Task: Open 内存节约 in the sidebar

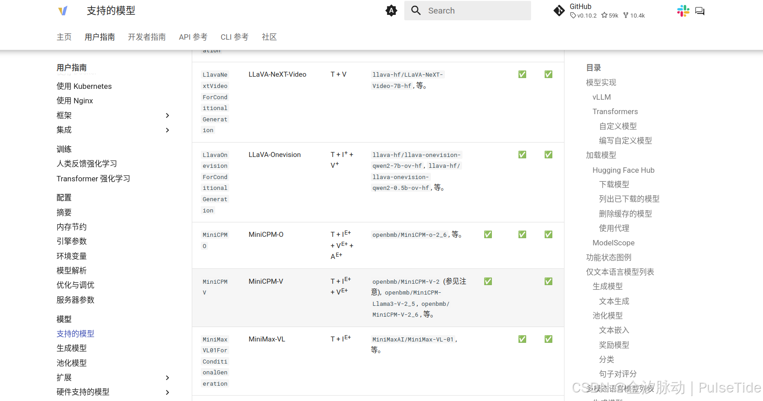Action: click(x=72, y=227)
